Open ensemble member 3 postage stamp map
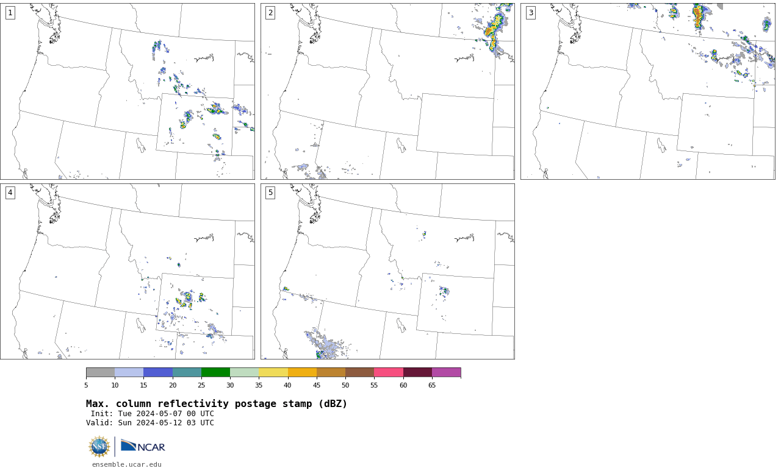This screenshot has width=781, height=471. 648,91
